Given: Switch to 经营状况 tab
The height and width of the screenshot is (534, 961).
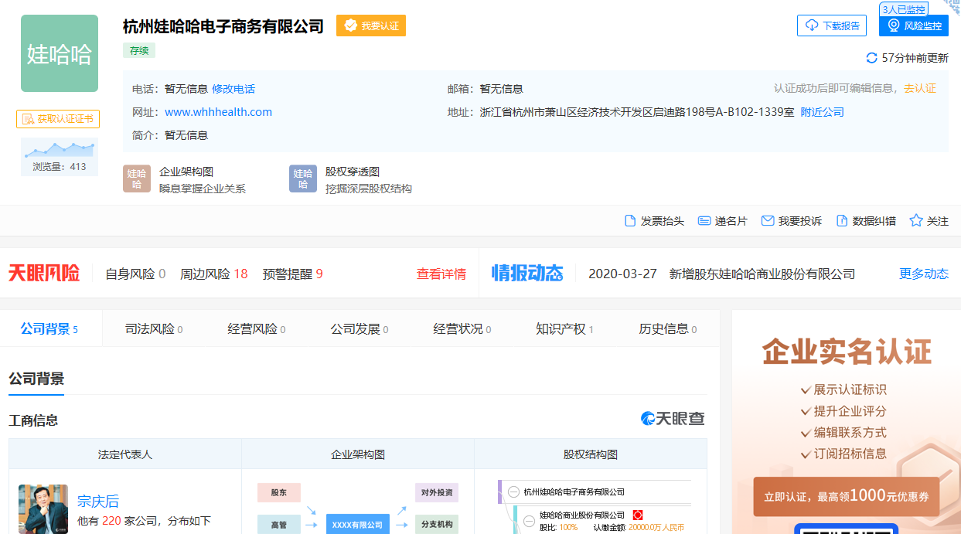Looking at the screenshot, I should (x=462, y=329).
